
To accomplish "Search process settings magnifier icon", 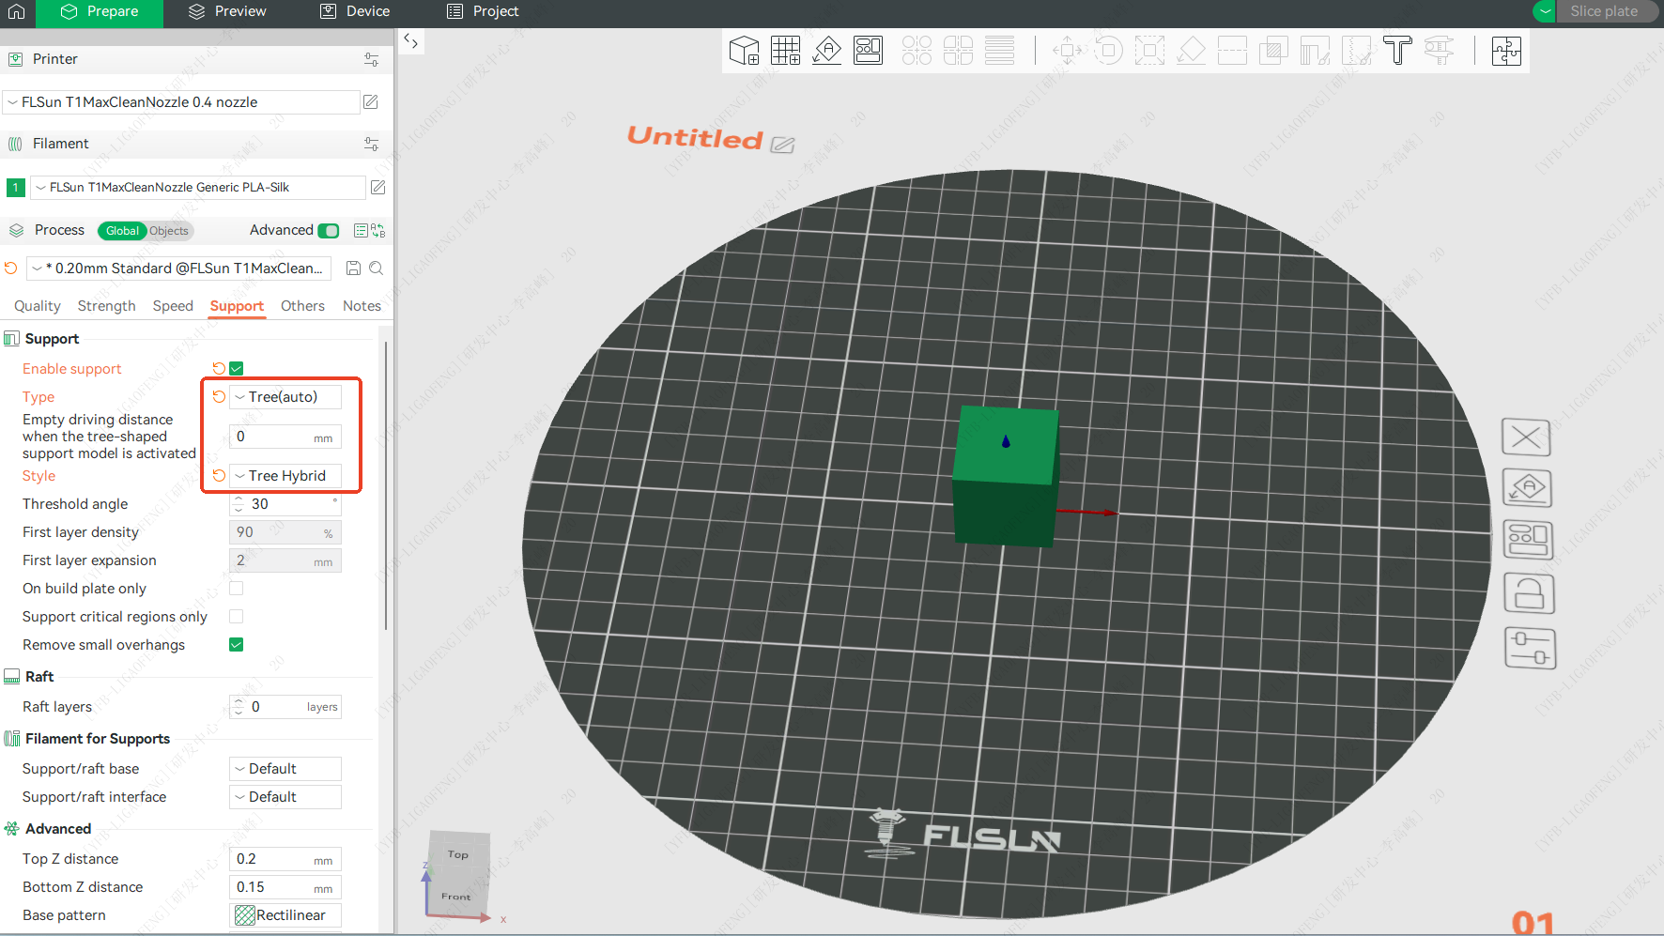I will click(x=376, y=269).
